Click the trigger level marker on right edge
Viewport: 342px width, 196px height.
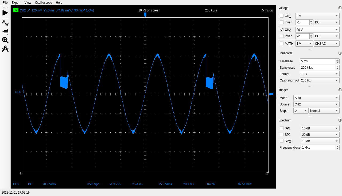click(271, 94)
